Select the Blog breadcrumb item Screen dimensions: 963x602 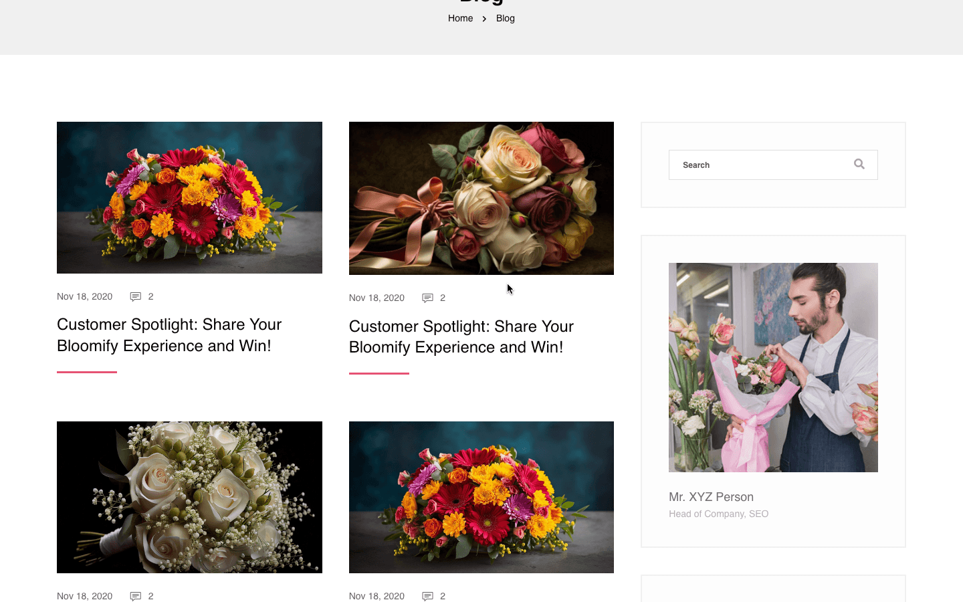[x=506, y=19]
